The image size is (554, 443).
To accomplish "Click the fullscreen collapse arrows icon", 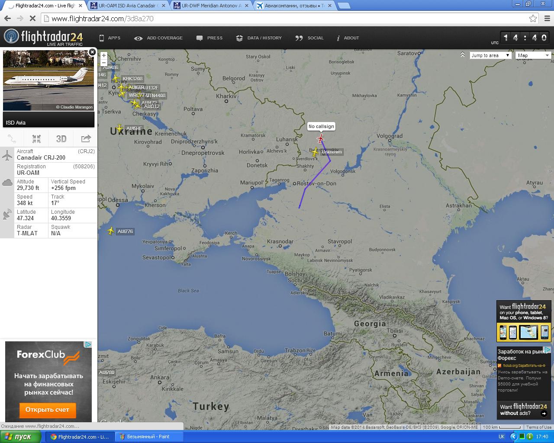I will [x=36, y=139].
